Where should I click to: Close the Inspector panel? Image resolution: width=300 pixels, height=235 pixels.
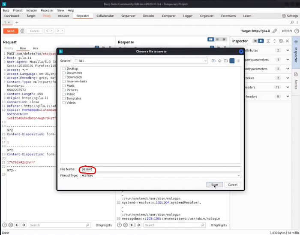click(288, 41)
